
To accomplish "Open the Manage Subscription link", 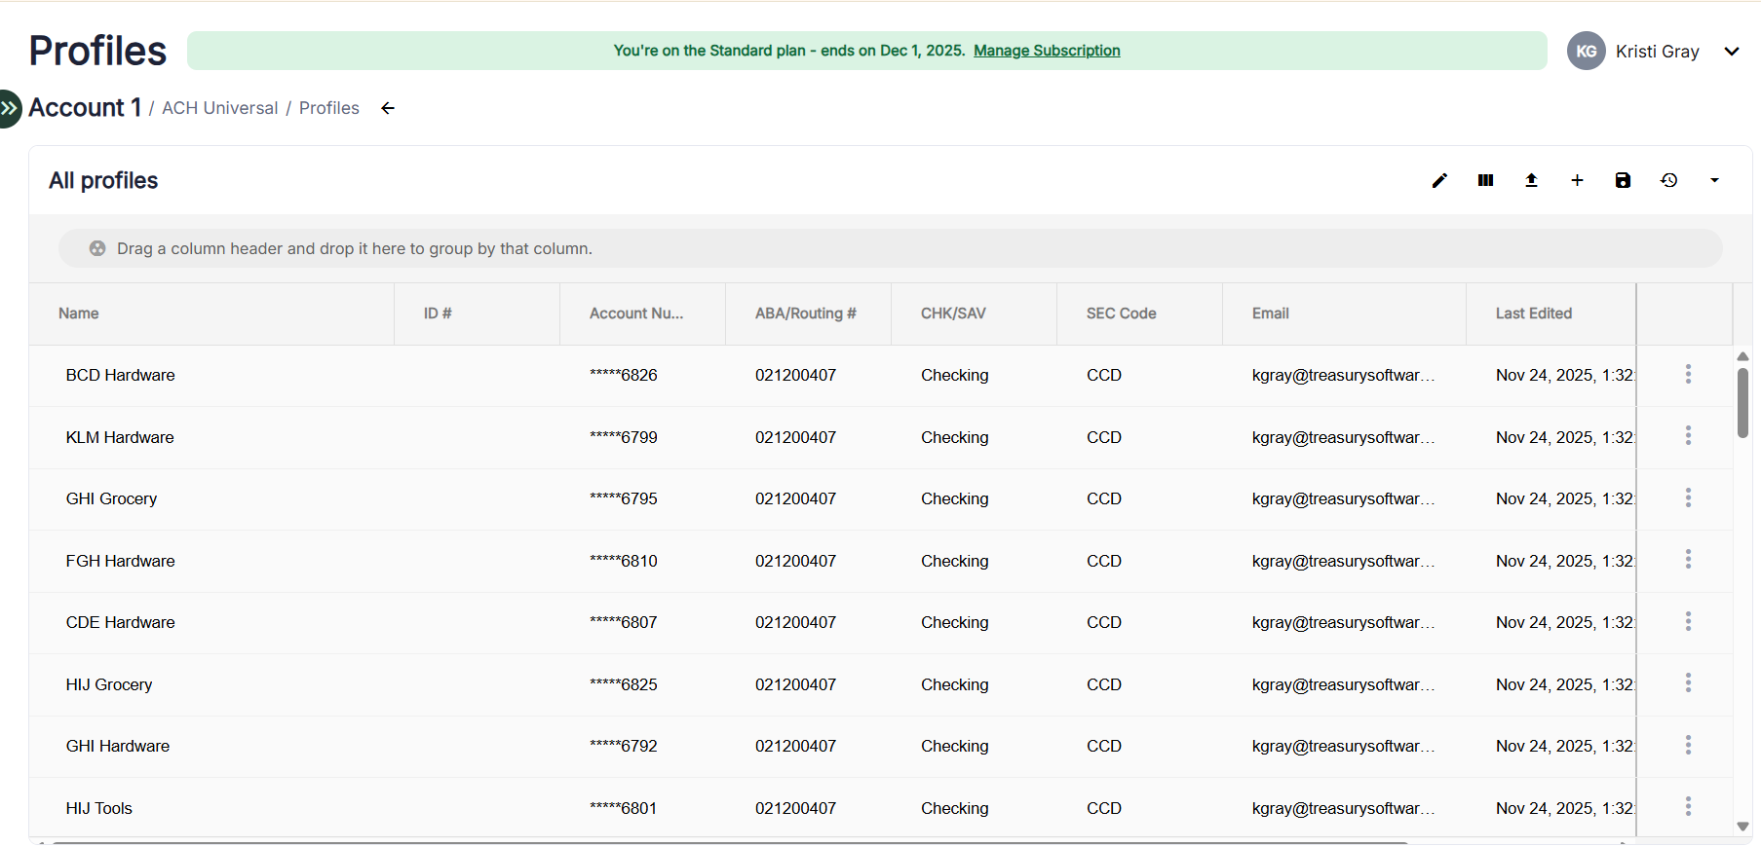I will click(x=1047, y=51).
